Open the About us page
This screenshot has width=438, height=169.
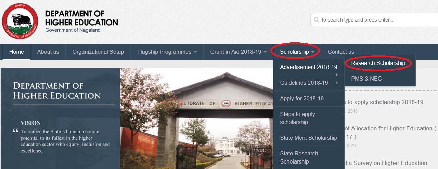(x=48, y=52)
